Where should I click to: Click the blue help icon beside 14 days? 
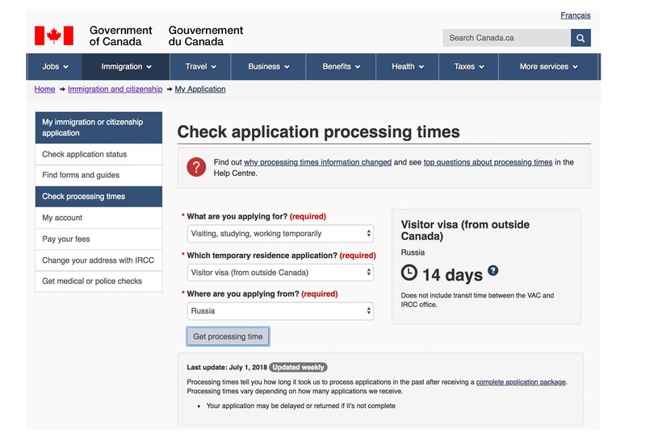(x=493, y=271)
